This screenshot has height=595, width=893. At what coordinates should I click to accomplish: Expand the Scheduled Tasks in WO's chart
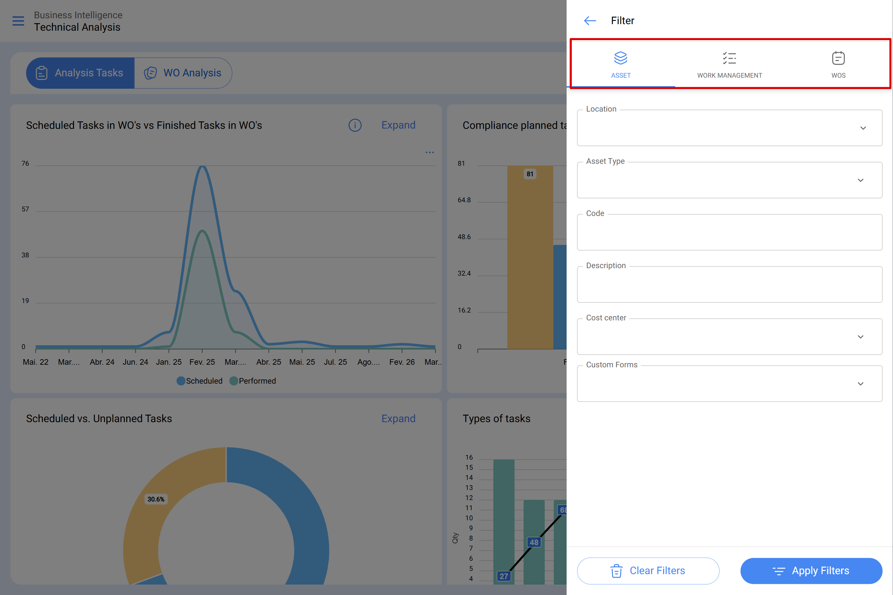tap(398, 125)
